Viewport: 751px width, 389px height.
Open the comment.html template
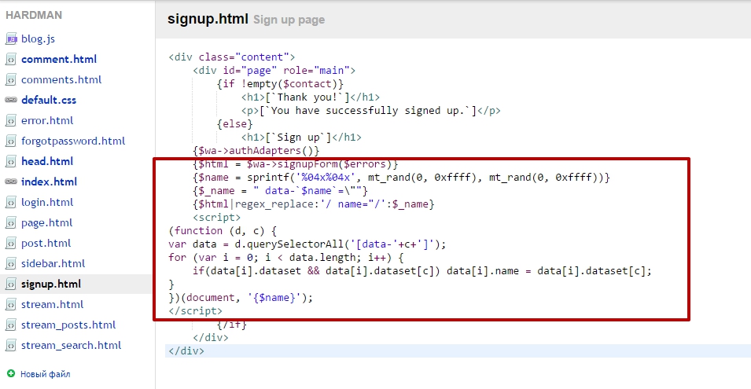(x=59, y=59)
